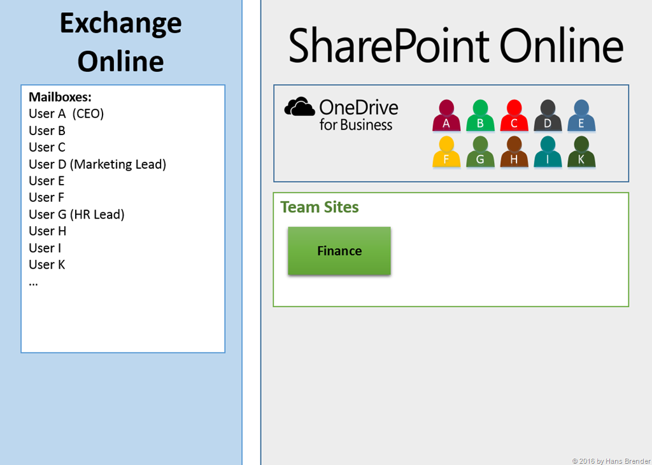652x465 pixels.
Task: Click the red User C icon
Action: 514,117
